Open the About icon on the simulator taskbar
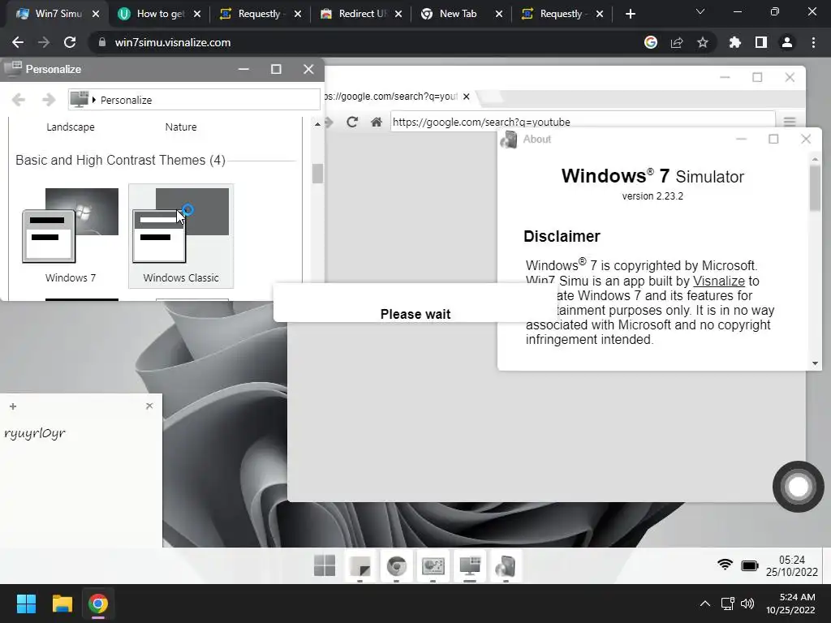Viewport: 831px width, 623px height. pyautogui.click(x=506, y=566)
